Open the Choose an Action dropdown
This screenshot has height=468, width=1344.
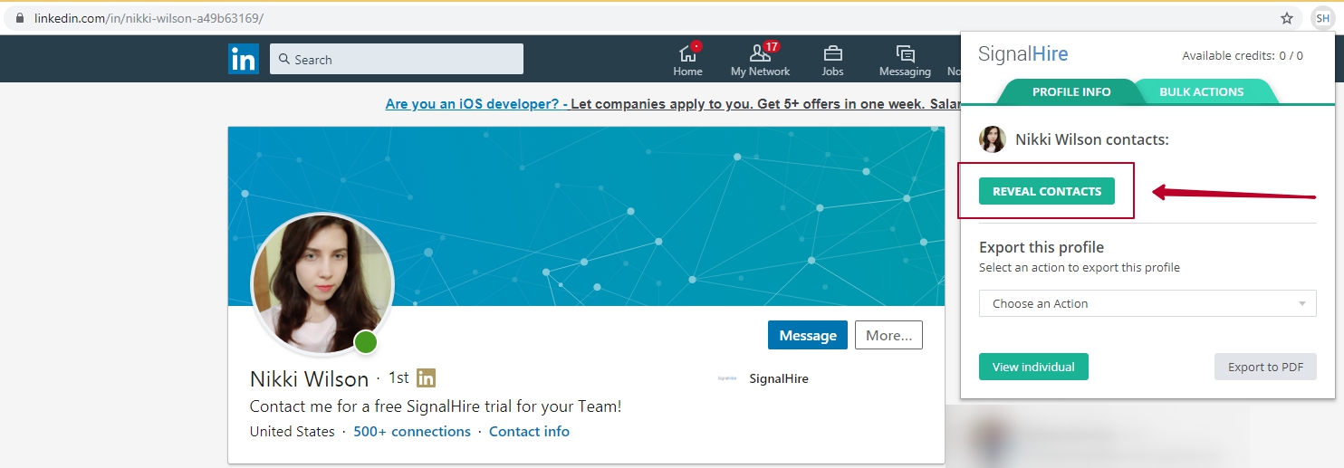point(1147,303)
